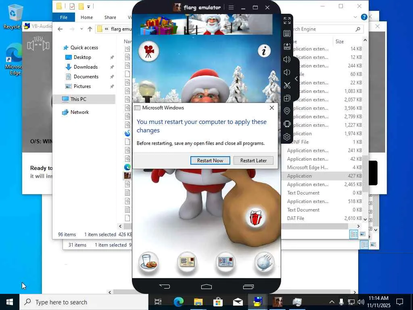Switch front Explorer to details view
This screenshot has width=413, height=310.
coord(354,234)
